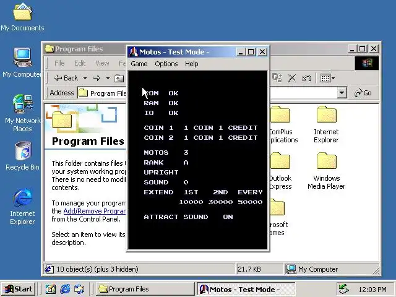Click the Delete X icon in Explorer toolbar

pyautogui.click(x=291, y=78)
